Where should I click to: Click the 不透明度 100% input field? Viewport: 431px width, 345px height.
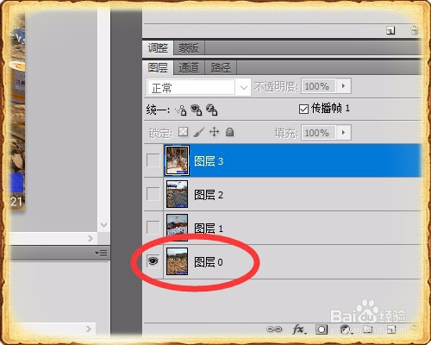[319, 86]
